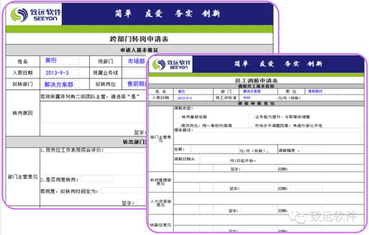The image size is (369, 235).
Task: Click the 签字 field in 机构管理部意见 row
Action: point(258,188)
